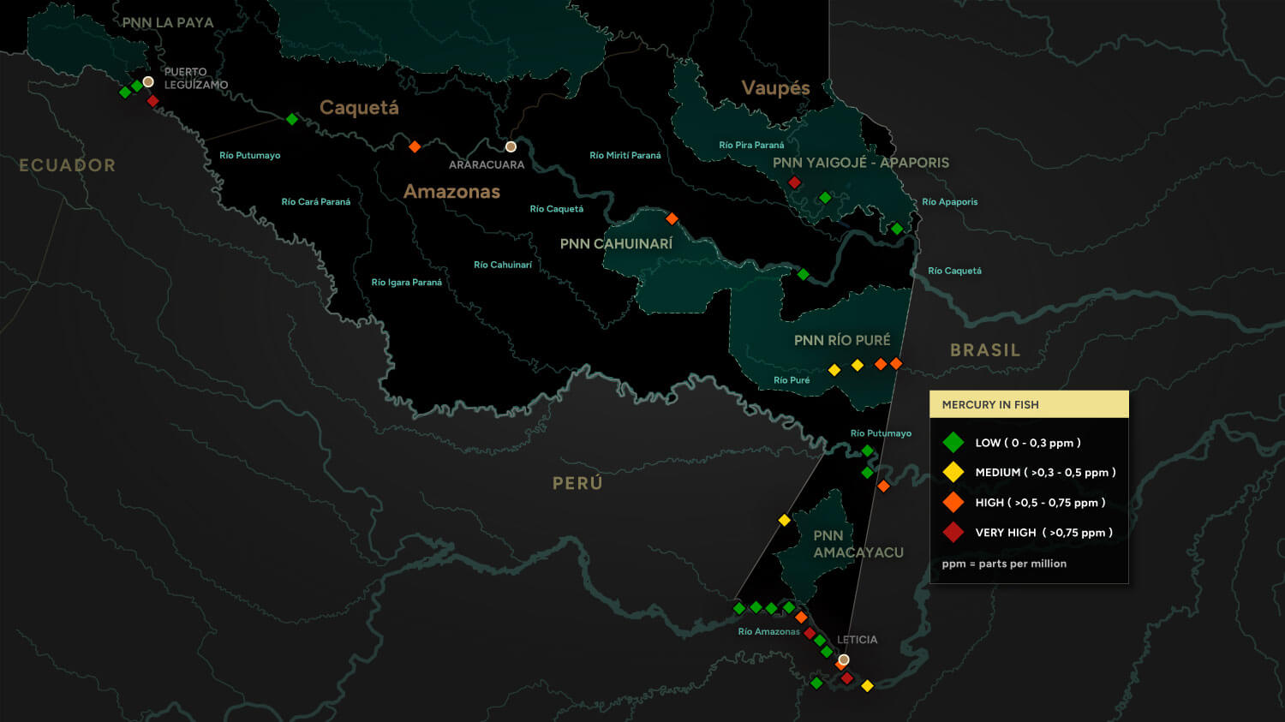The width and height of the screenshot is (1285, 722).
Task: Click the ARARACUARA label
Action: coord(487,164)
